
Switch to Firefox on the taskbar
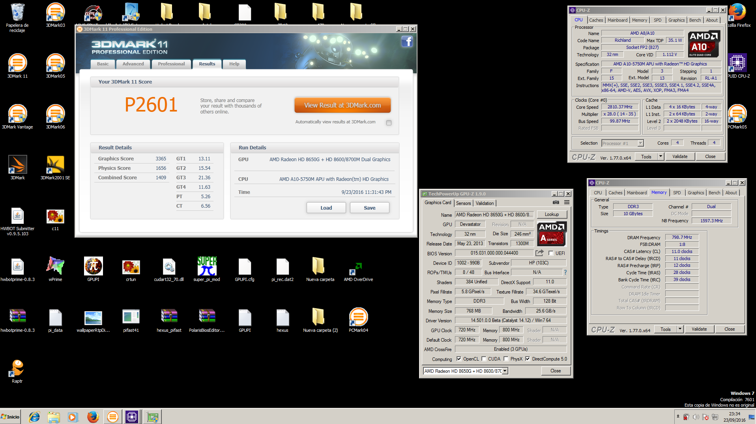(x=93, y=417)
